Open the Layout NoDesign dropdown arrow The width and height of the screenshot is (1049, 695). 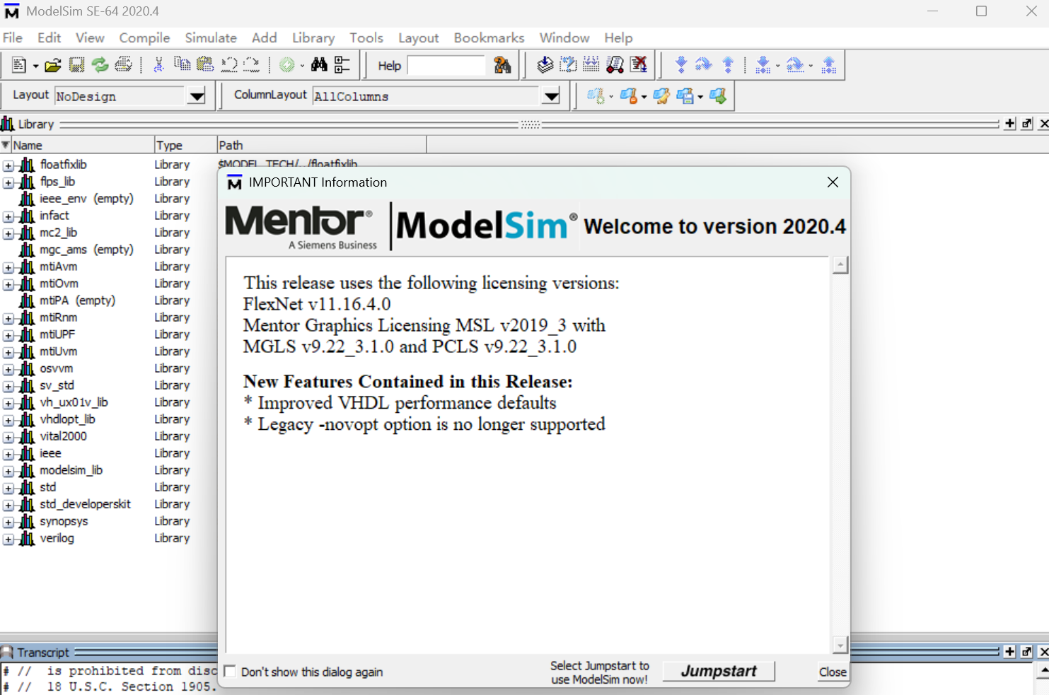(x=197, y=96)
